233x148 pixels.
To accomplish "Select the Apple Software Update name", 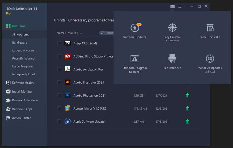I will coord(89,121).
